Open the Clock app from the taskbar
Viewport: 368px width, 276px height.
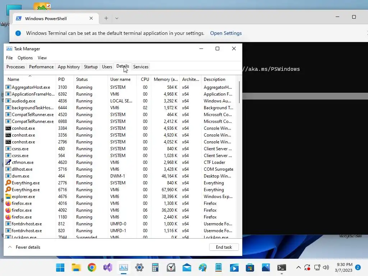click(x=171, y=267)
